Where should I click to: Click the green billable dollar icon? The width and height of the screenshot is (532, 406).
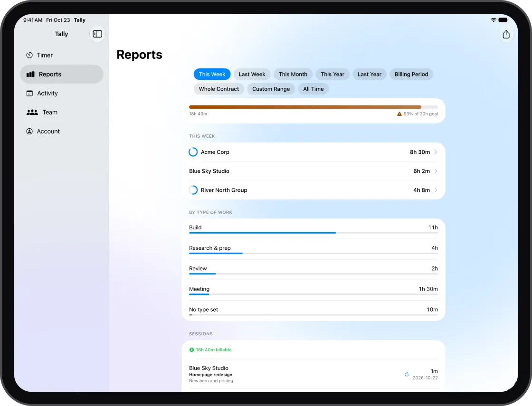point(191,349)
